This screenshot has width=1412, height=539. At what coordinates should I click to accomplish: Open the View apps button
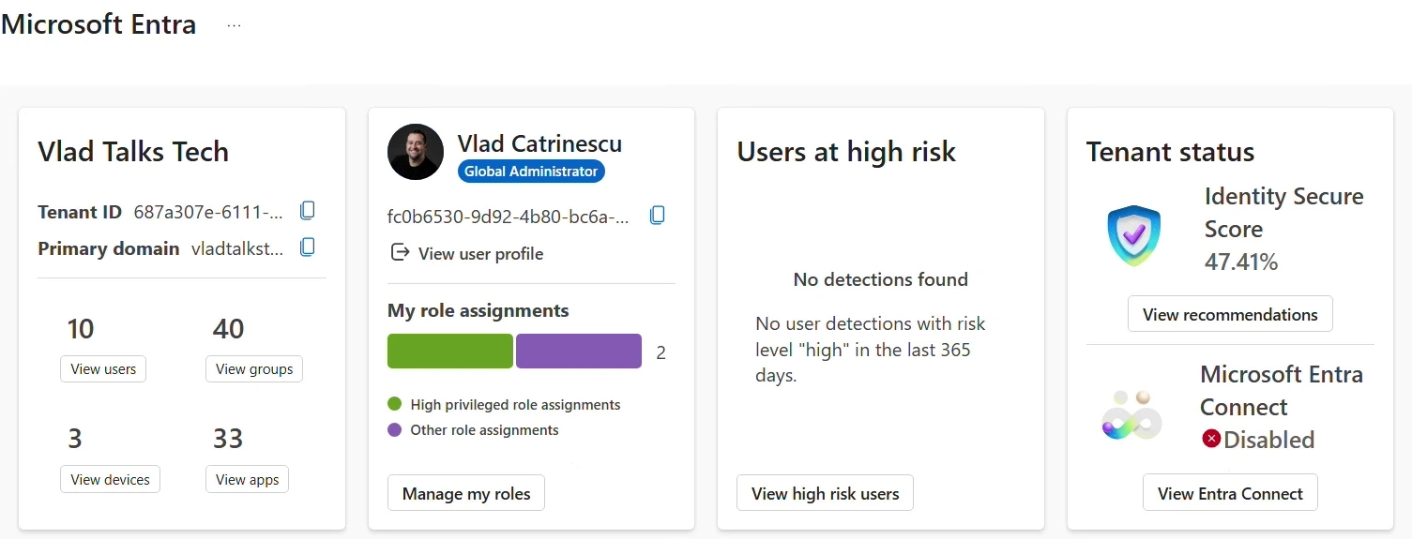[248, 480]
